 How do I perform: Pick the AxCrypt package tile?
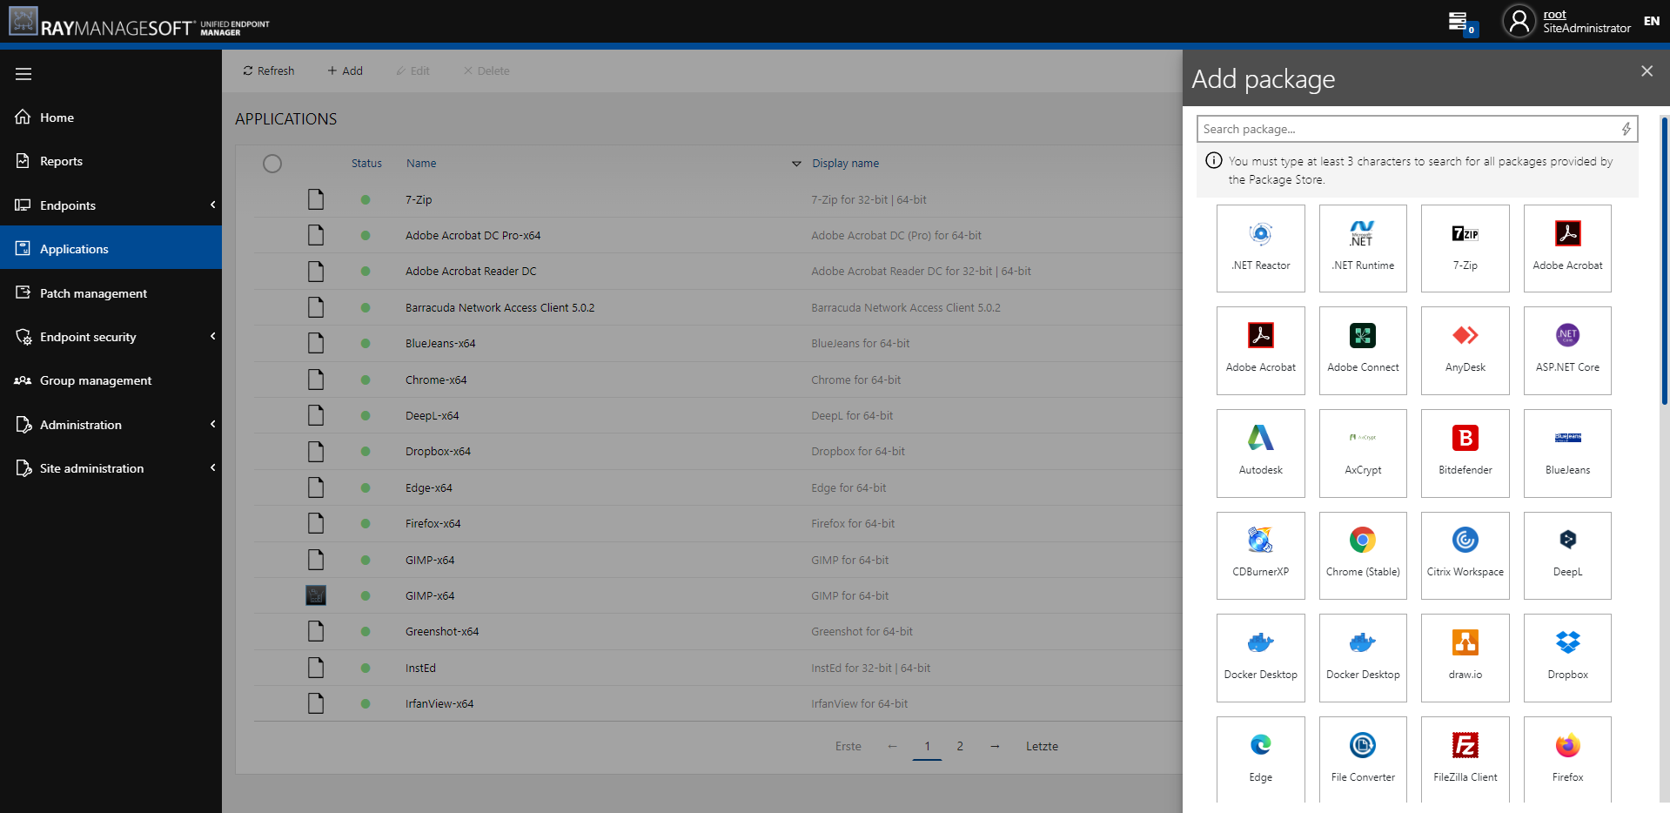pos(1363,454)
